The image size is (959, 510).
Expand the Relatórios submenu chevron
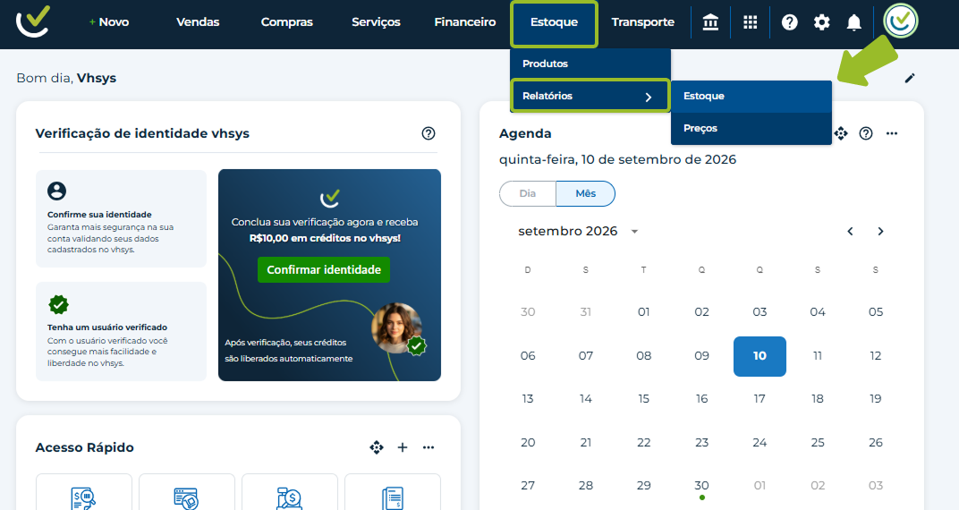pos(649,97)
